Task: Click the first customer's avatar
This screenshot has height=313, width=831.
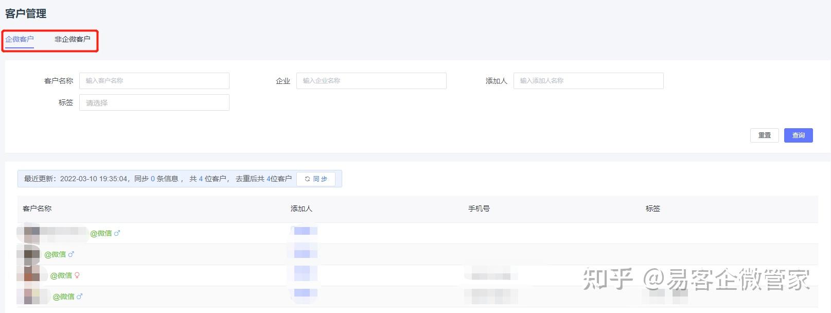Action: pyautogui.click(x=32, y=233)
